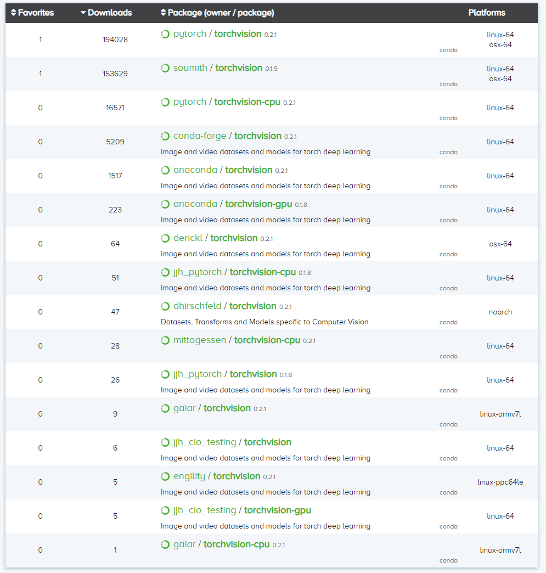Click the icon next to anaconda / torchvision-gpu

point(165,204)
